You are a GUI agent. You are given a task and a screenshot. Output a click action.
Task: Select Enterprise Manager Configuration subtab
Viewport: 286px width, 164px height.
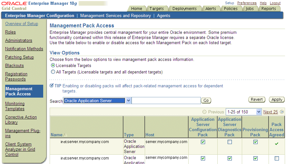pos(40,16)
